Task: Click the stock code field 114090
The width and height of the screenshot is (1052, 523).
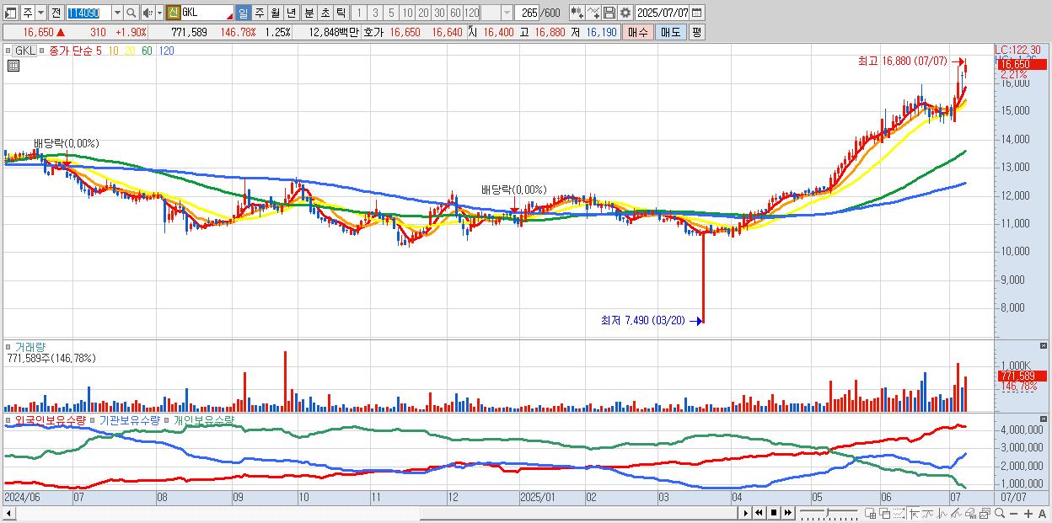Action: (x=89, y=13)
